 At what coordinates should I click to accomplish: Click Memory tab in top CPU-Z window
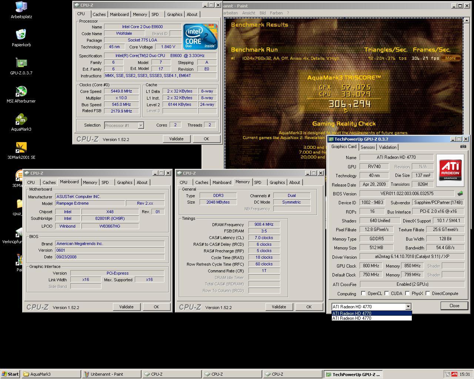140,14
